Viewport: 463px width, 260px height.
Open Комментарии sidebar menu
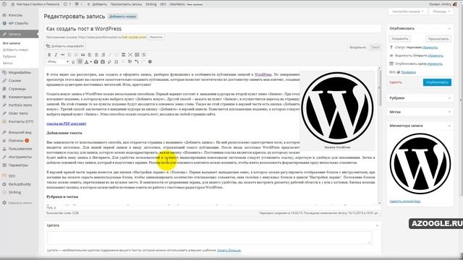point(20,97)
